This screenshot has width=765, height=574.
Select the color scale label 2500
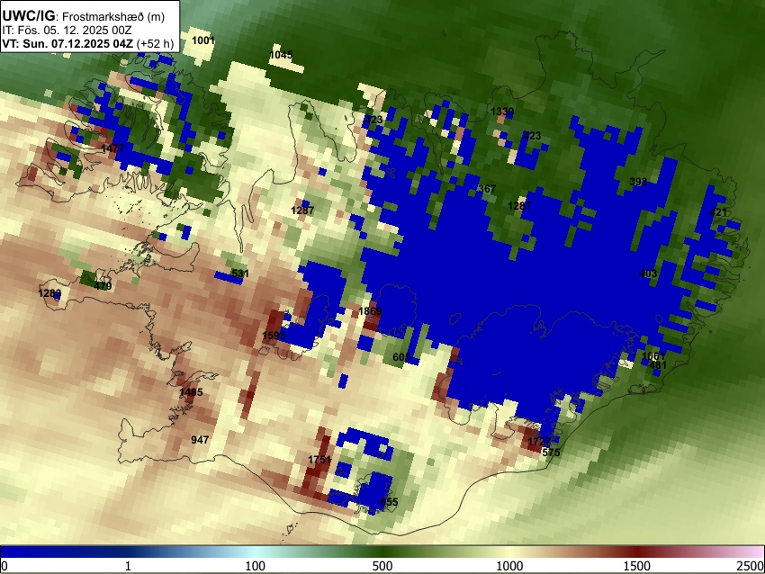click(x=751, y=566)
